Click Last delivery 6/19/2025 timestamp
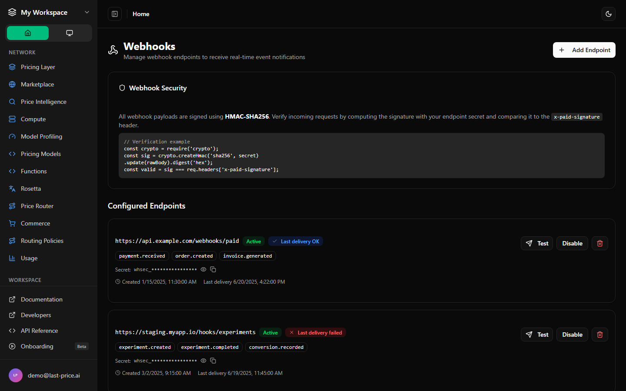 [240, 373]
